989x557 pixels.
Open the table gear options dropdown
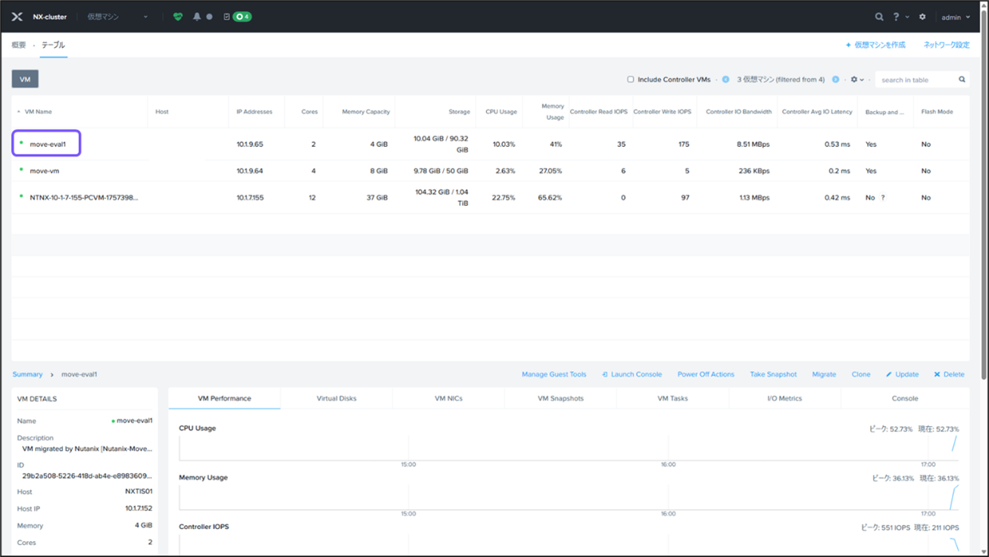click(856, 79)
